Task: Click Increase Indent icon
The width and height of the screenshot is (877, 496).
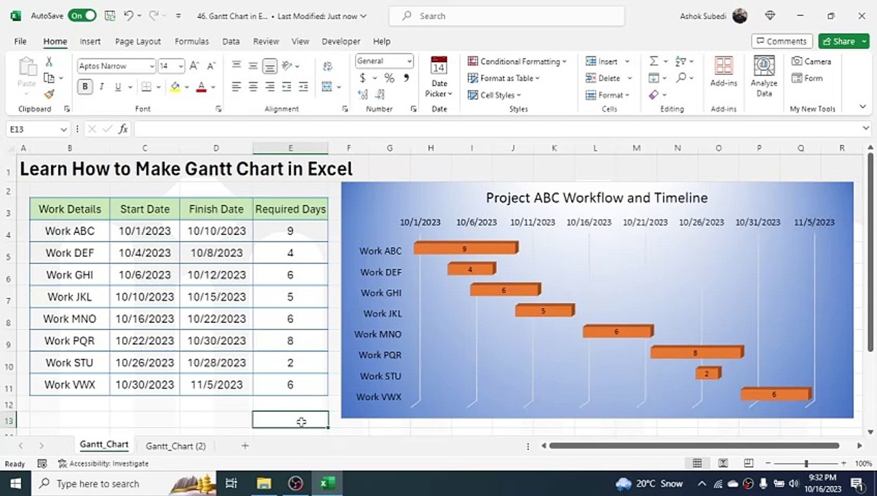Action: click(x=303, y=87)
